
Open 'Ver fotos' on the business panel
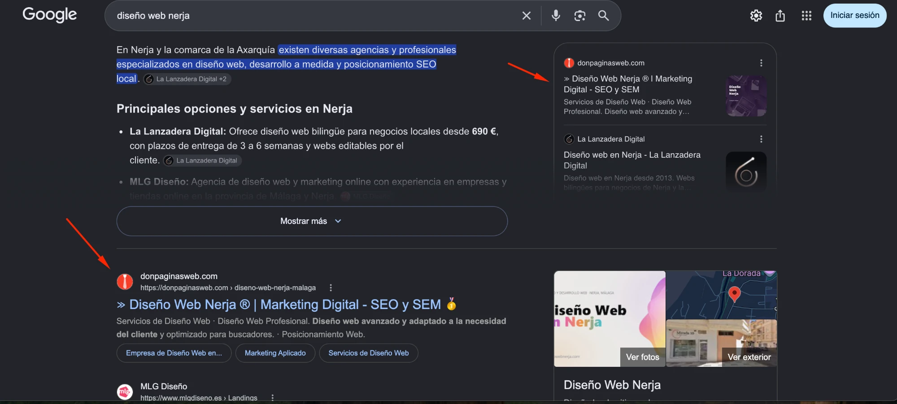tap(643, 357)
